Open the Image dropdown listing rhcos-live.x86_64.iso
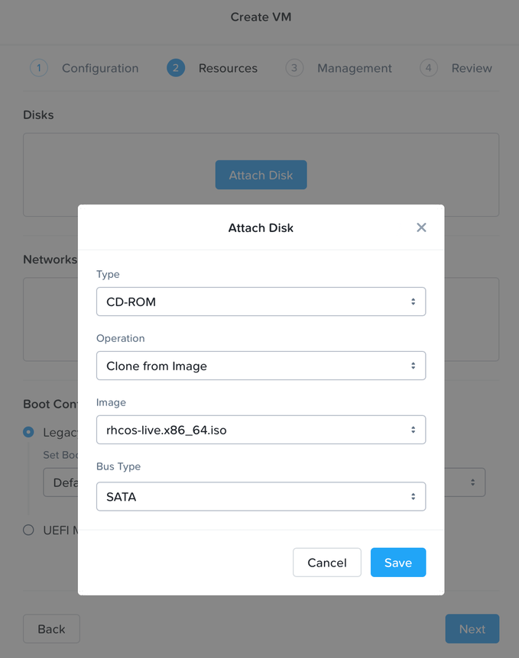The height and width of the screenshot is (658, 519). (261, 430)
